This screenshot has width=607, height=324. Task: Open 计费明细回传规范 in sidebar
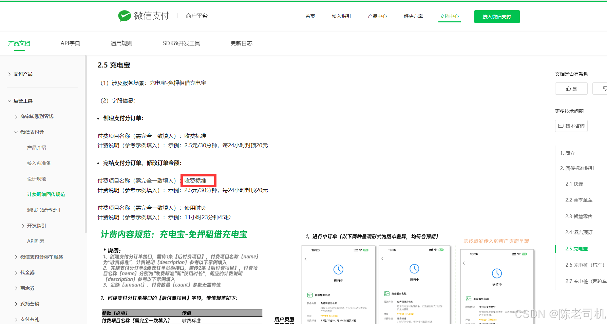46,194
